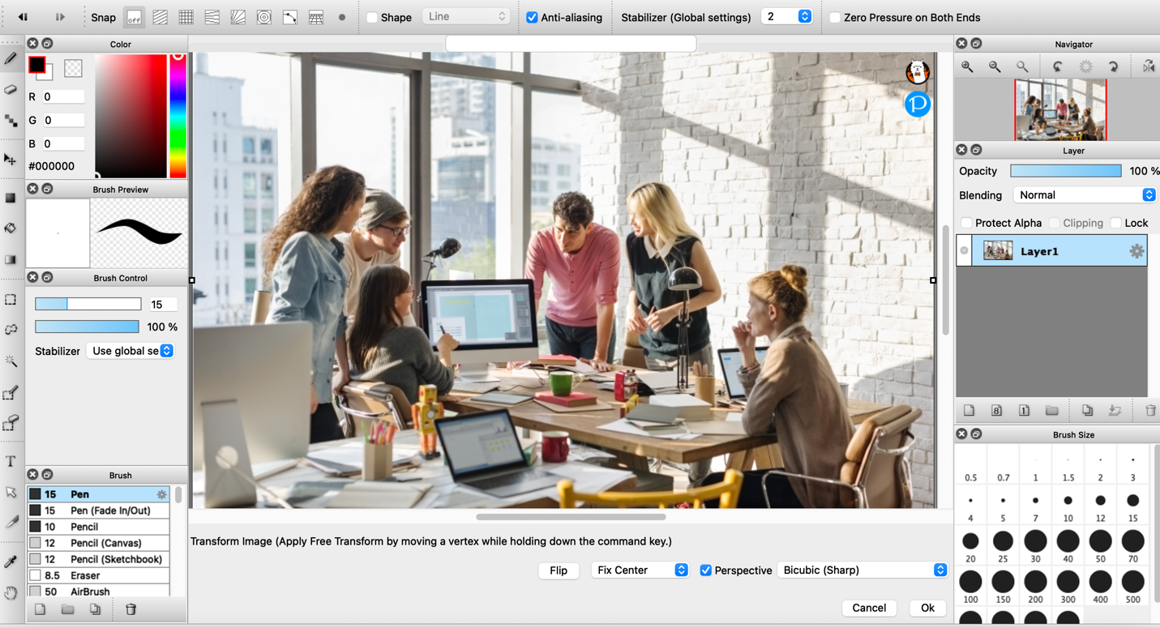Open the Blending mode dropdown
1160x628 pixels.
(x=1085, y=195)
